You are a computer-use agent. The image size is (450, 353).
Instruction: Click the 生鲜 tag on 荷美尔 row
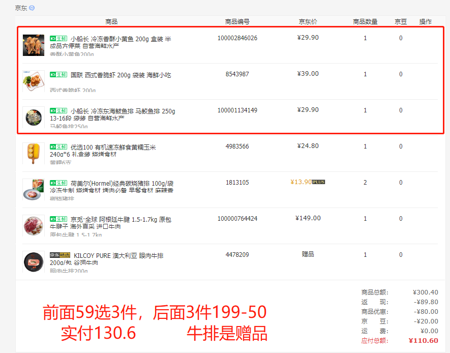pos(58,183)
